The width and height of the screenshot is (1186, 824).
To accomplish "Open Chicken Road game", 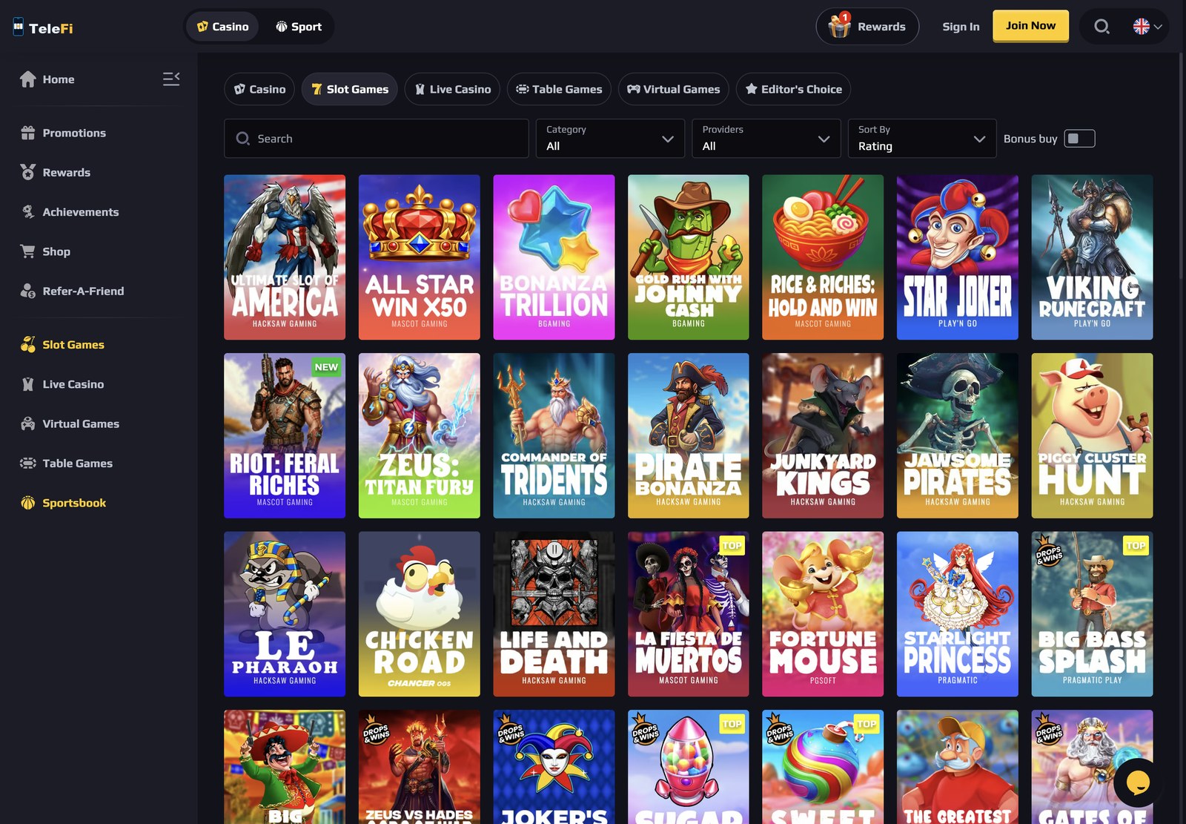I will click(x=420, y=614).
